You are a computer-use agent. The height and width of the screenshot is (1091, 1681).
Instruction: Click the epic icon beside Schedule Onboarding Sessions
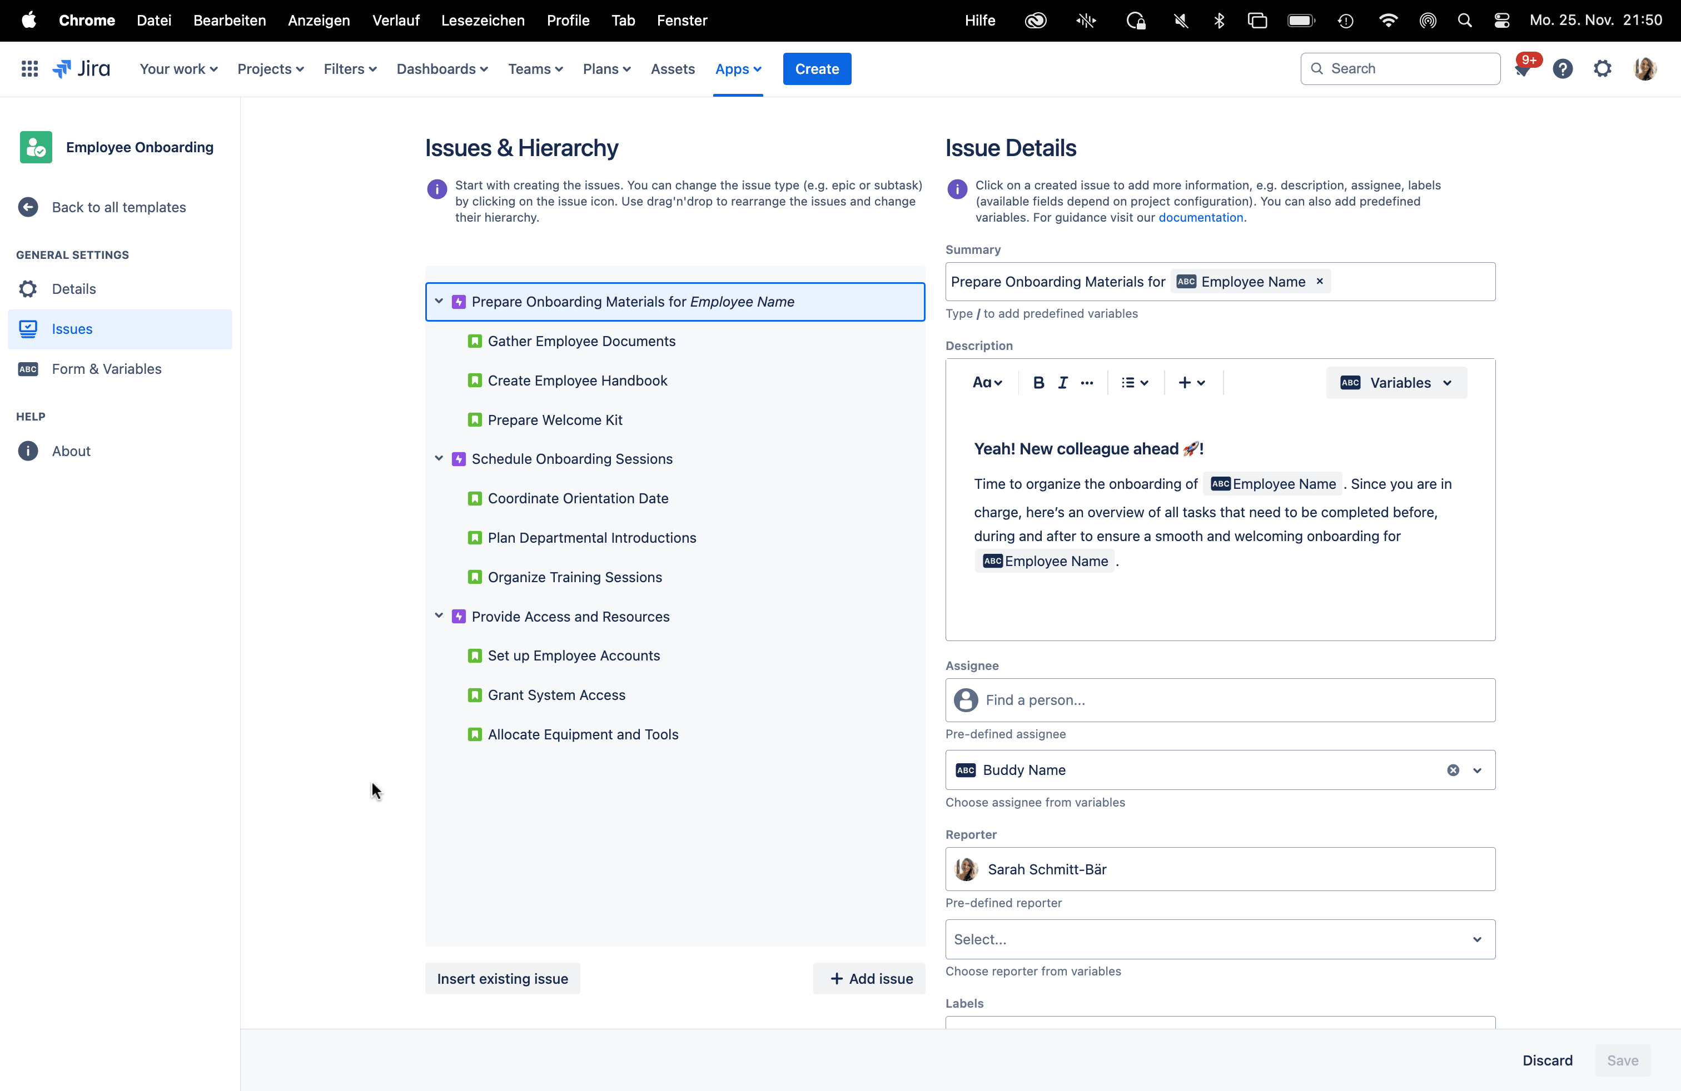click(x=459, y=459)
